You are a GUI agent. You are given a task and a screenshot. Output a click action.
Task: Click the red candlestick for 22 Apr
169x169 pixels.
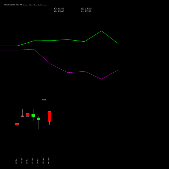pyautogui.click(x=17, y=124)
